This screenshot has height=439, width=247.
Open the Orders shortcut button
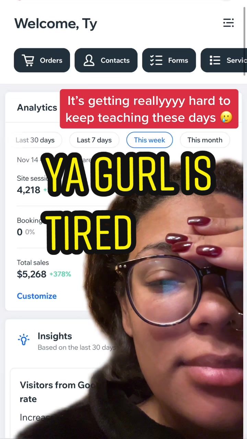42,60
